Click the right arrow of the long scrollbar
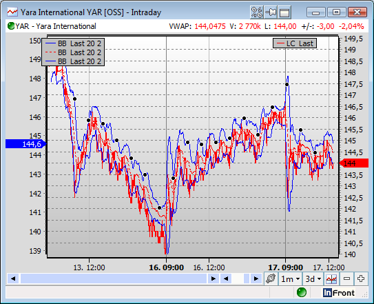 pos(214,278)
